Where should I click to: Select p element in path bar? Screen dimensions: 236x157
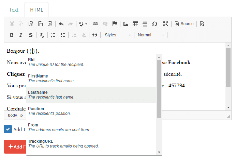pyautogui.click(x=21, y=115)
